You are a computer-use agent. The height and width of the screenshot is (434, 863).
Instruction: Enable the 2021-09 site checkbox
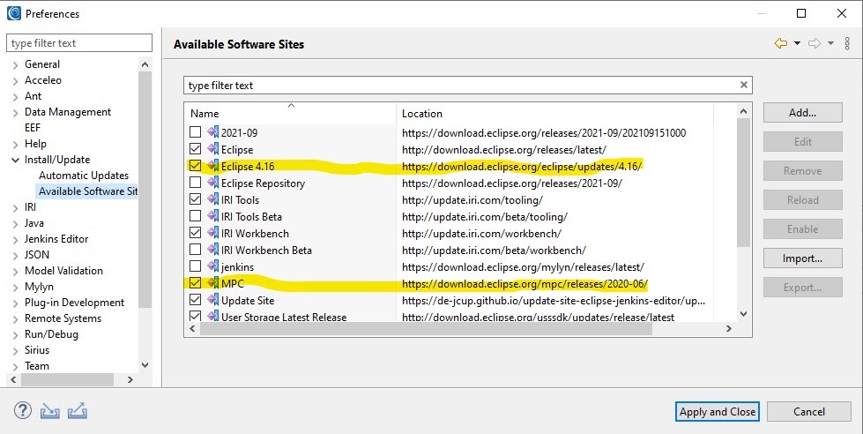196,132
